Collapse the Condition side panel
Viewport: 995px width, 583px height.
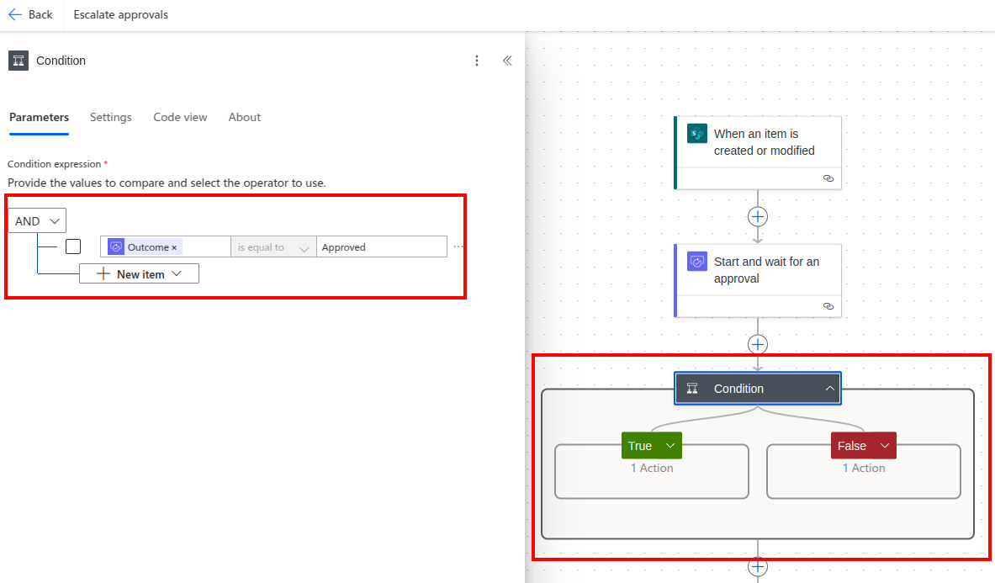click(x=507, y=61)
